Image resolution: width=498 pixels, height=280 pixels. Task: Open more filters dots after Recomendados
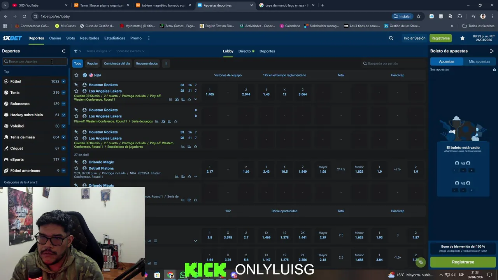pos(166,63)
